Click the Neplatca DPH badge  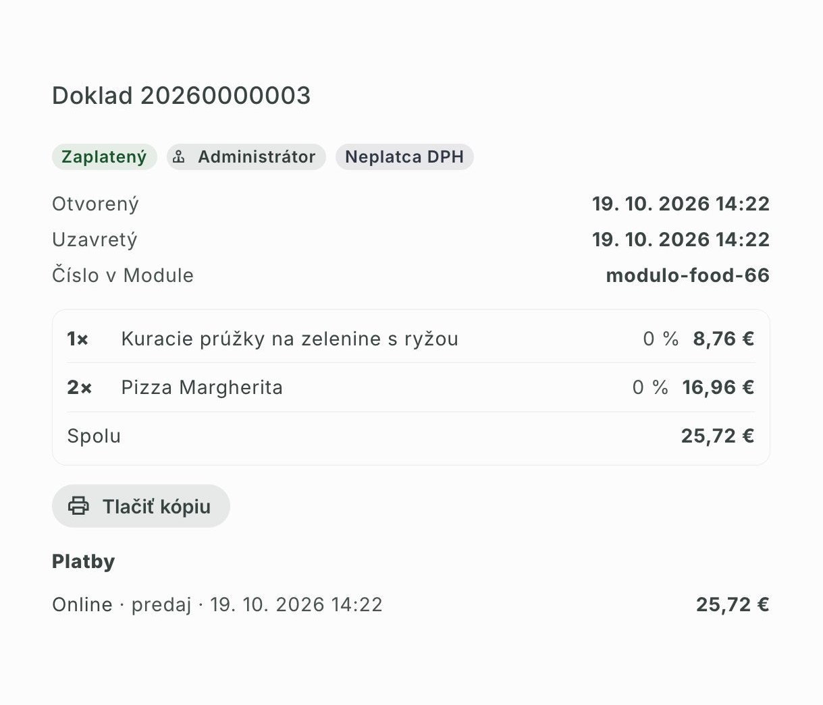(x=404, y=157)
